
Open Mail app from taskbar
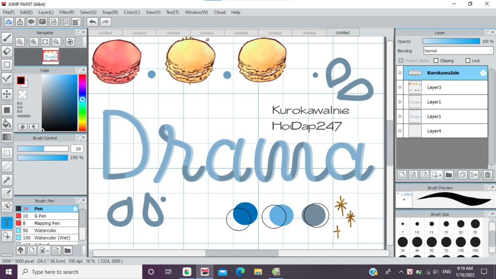[223, 272]
